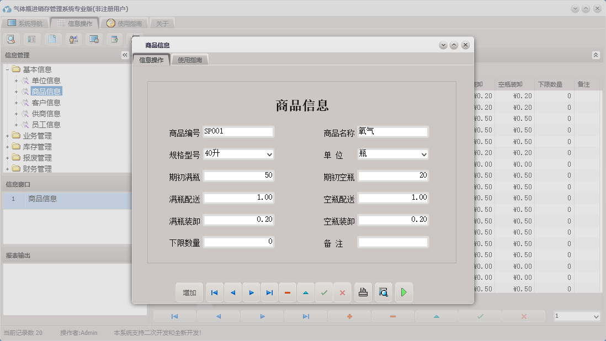Click the green run arrow in the dialog
Image resolution: width=606 pixels, height=341 pixels.
coord(403,292)
